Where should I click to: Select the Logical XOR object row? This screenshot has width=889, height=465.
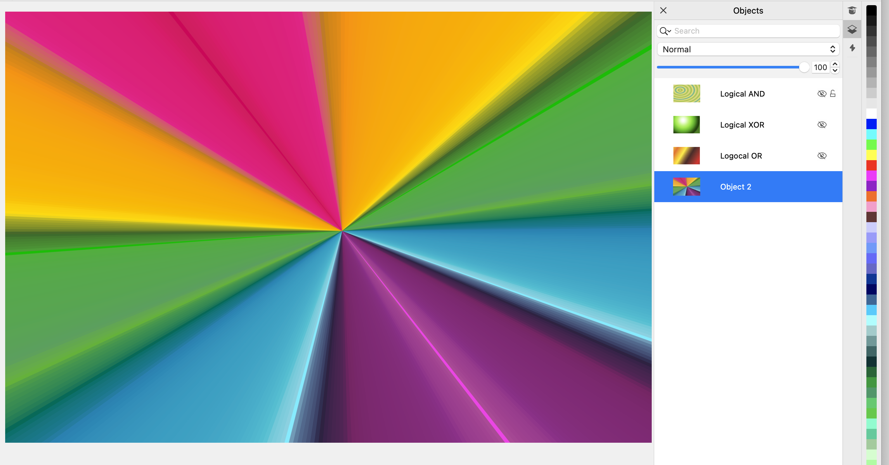[x=748, y=125]
